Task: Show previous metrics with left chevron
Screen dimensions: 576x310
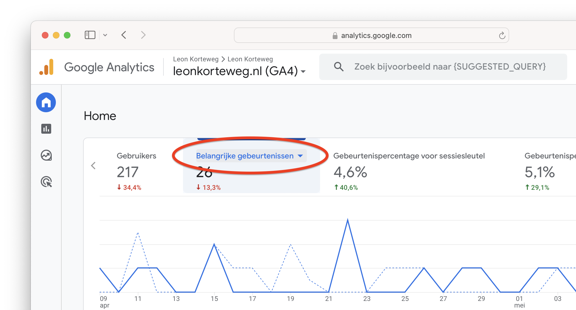Action: tap(93, 166)
